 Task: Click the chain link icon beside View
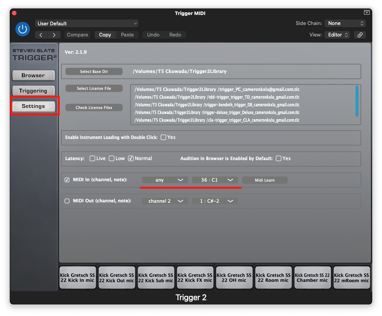click(x=360, y=35)
